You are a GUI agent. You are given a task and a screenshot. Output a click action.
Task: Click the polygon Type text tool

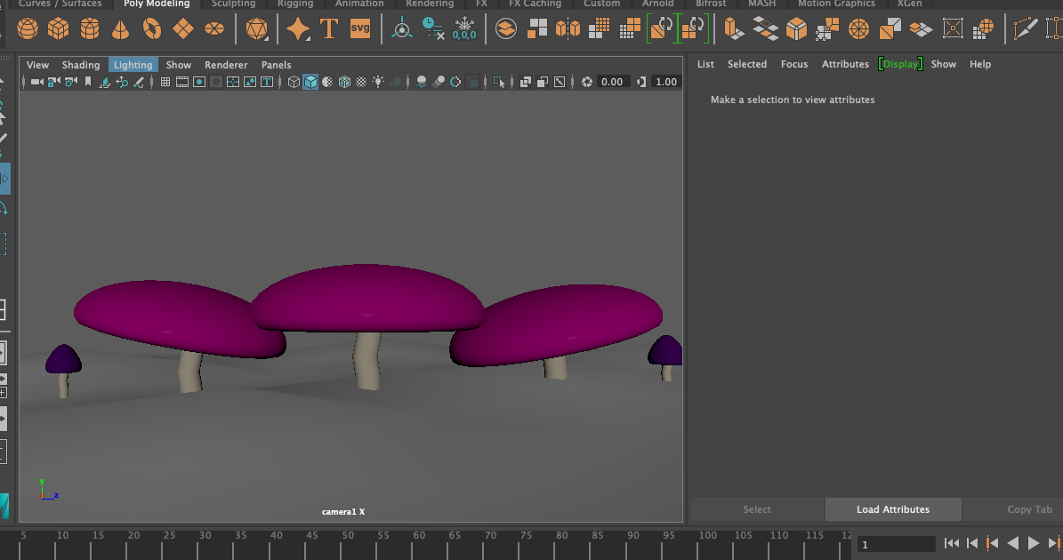[329, 29]
